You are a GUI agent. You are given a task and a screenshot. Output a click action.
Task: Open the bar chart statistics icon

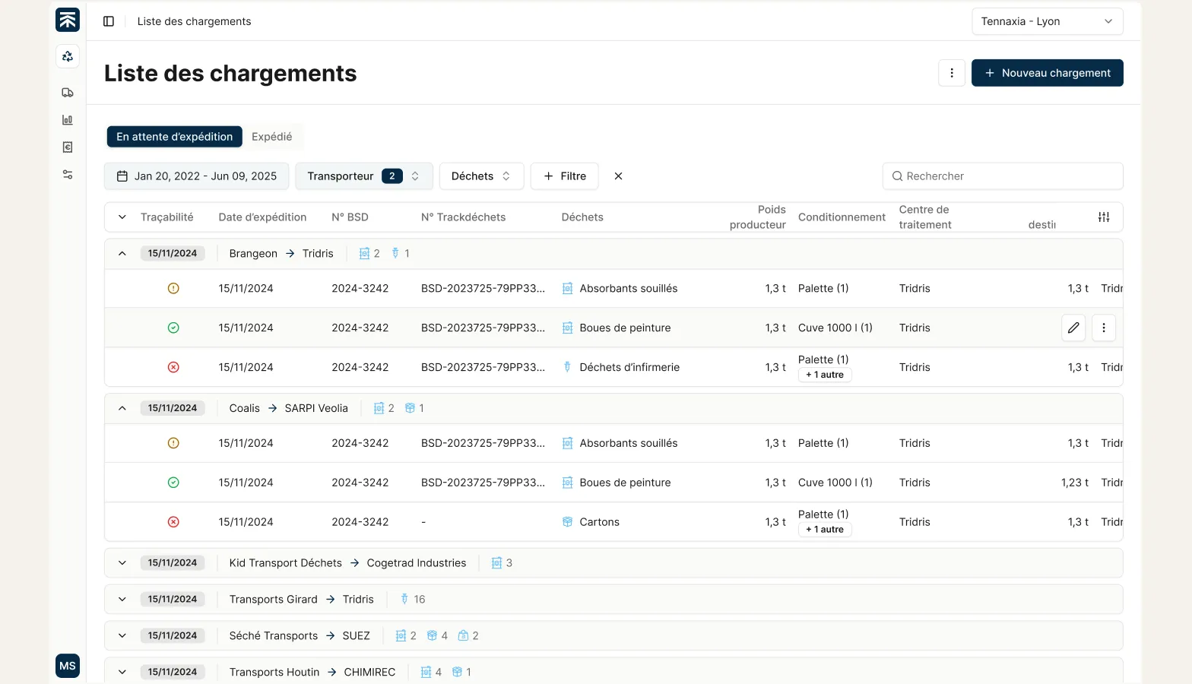pos(68,120)
